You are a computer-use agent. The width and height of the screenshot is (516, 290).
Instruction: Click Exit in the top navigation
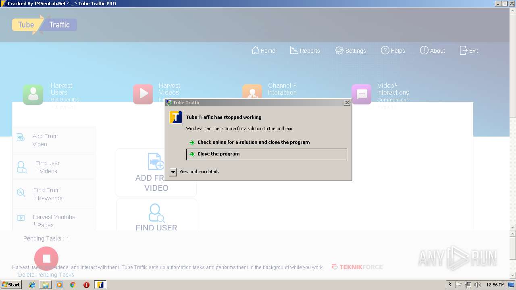click(x=469, y=51)
